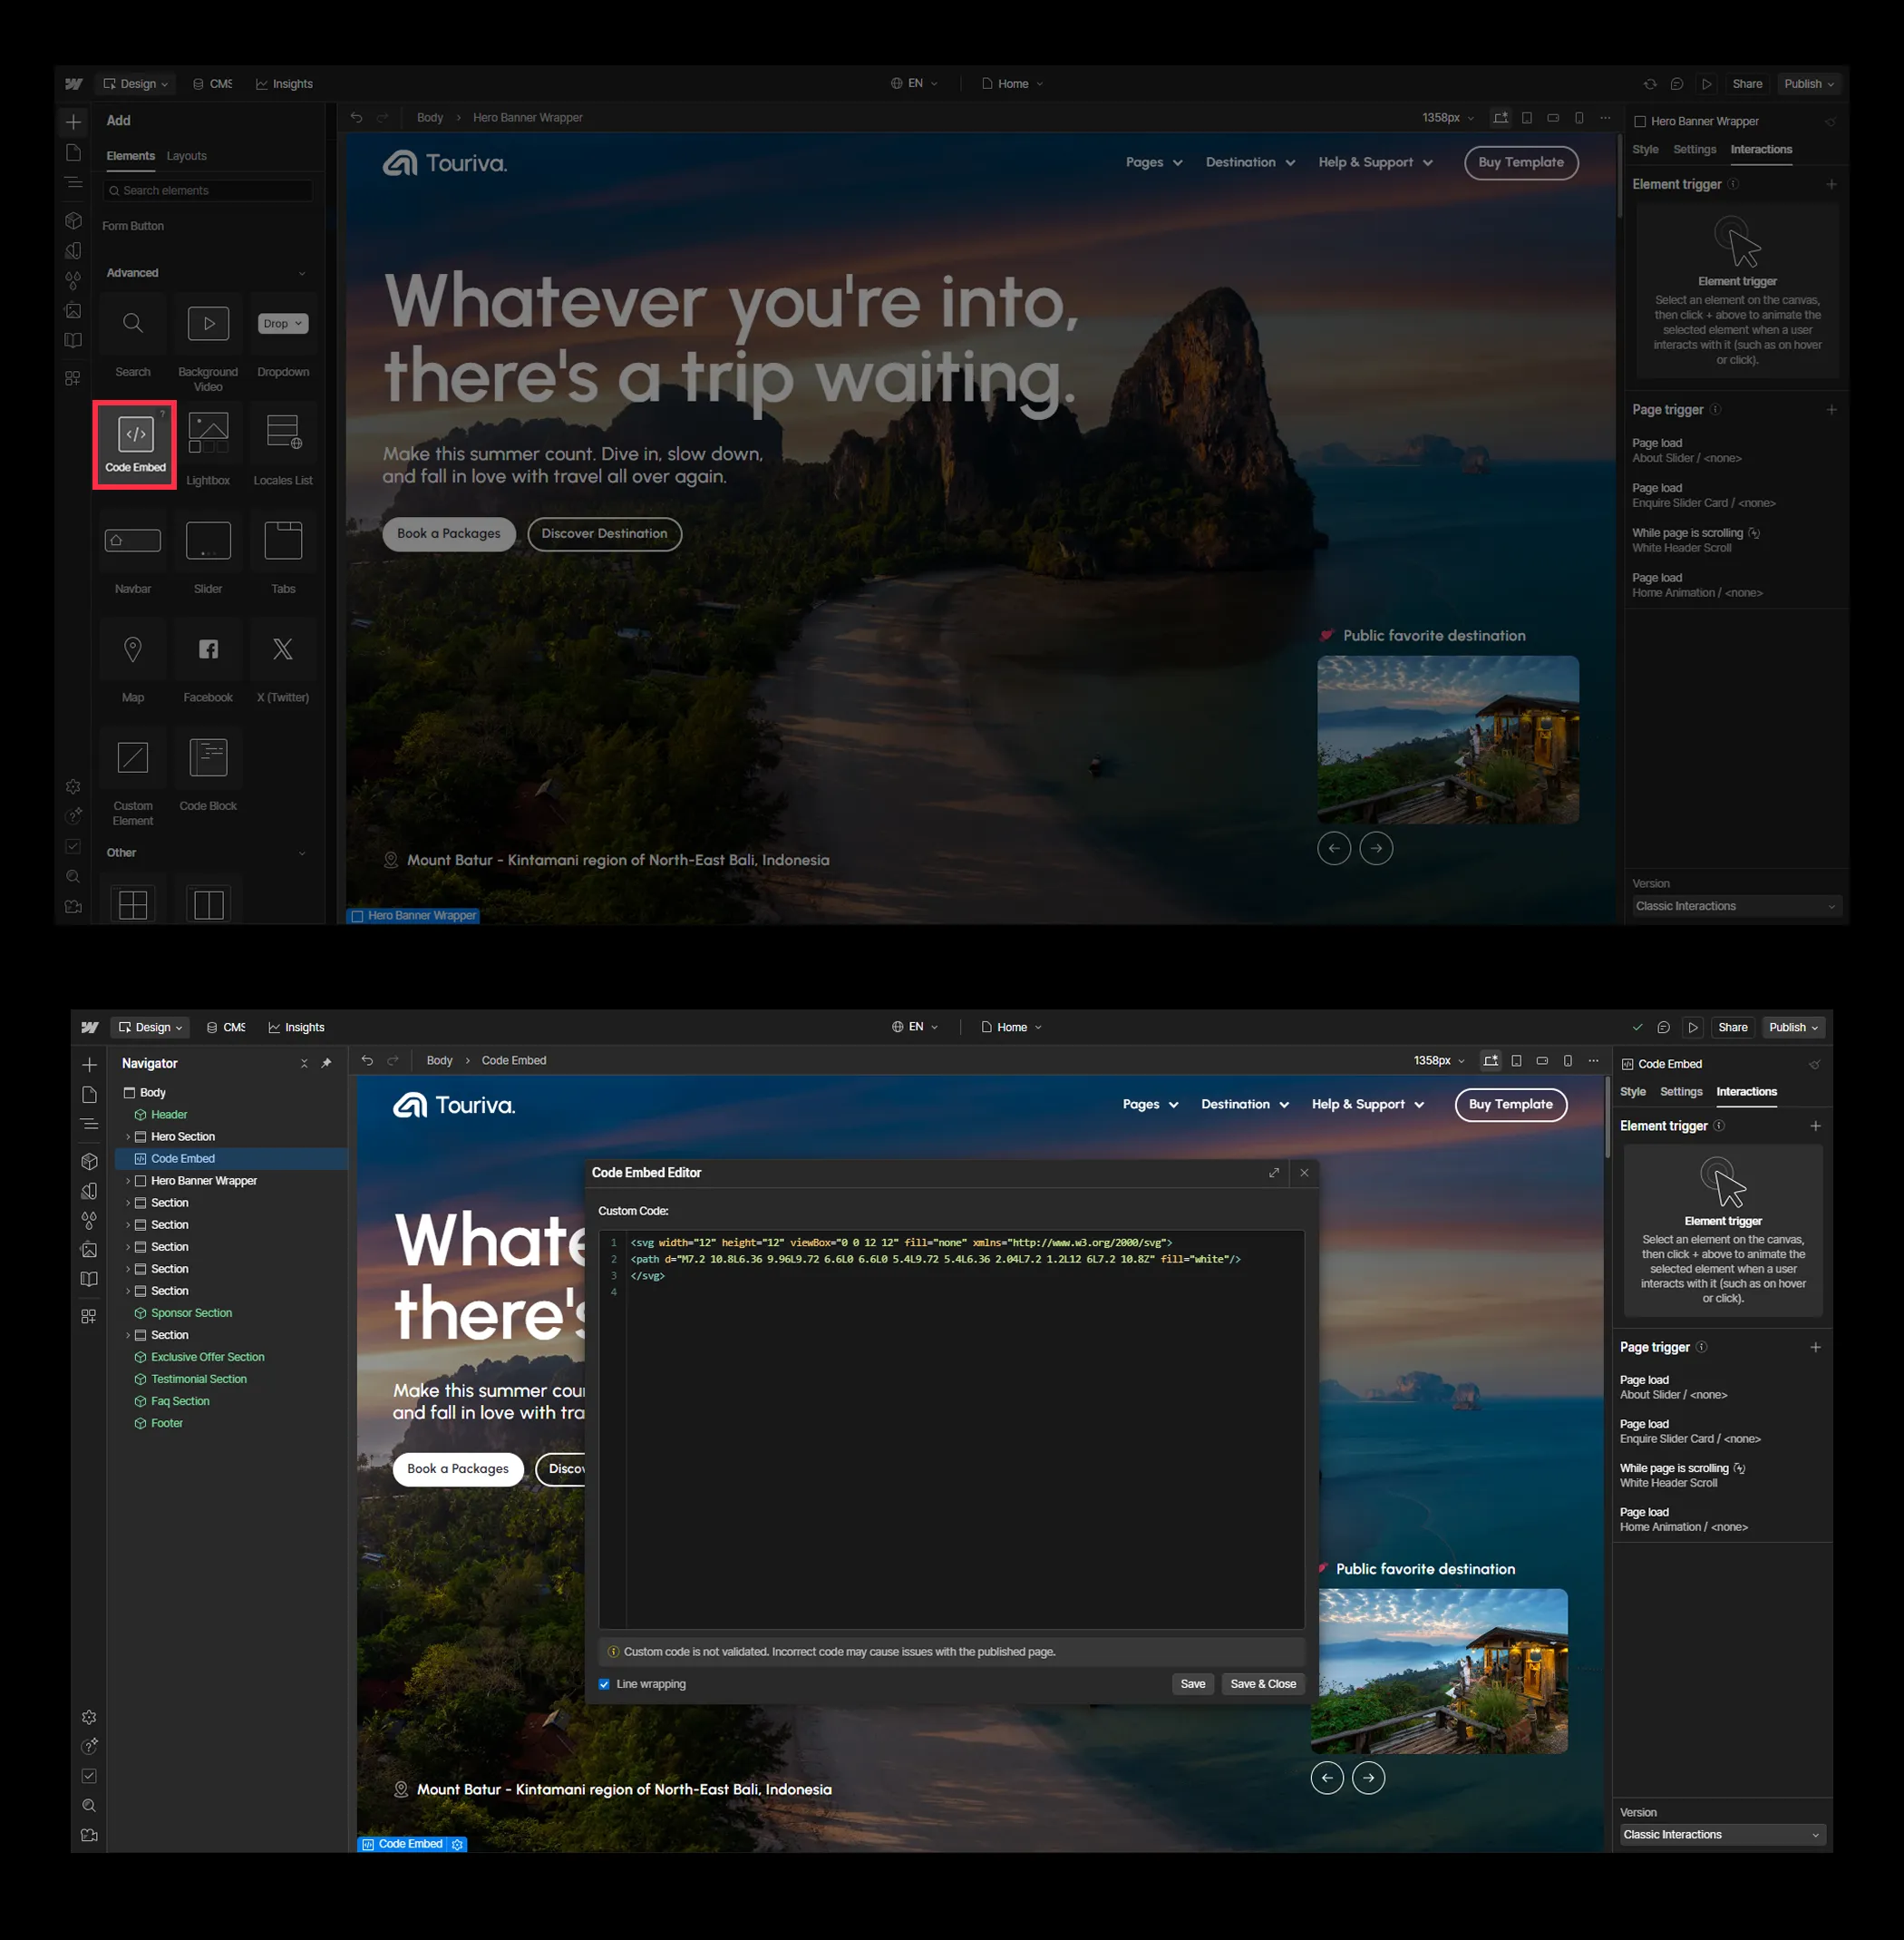Collapse the Advanced elements group
The height and width of the screenshot is (1940, 1904).
[302, 273]
